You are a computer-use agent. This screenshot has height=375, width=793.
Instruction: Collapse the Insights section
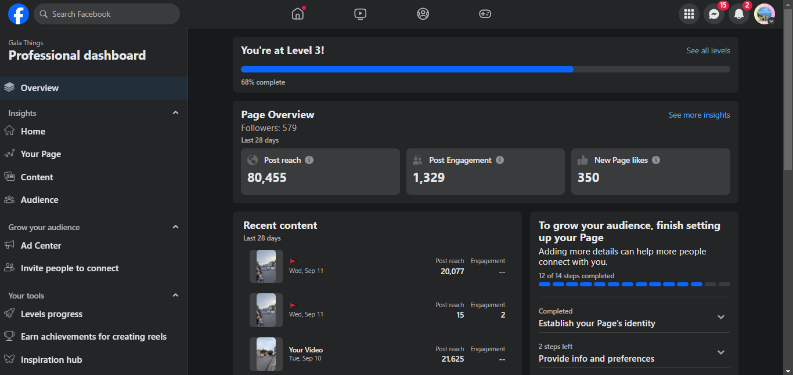[x=175, y=113]
